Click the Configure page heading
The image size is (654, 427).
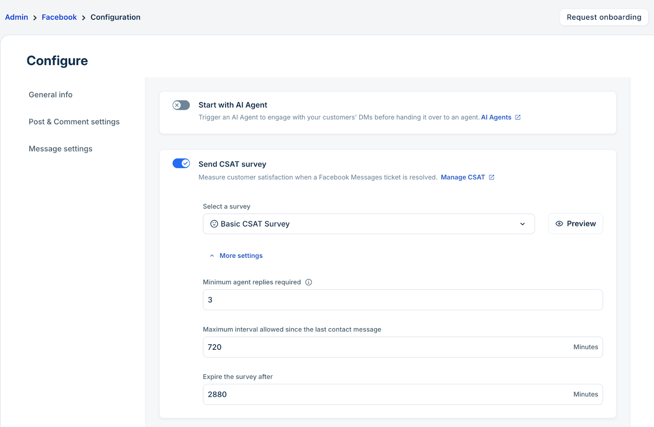(x=57, y=61)
